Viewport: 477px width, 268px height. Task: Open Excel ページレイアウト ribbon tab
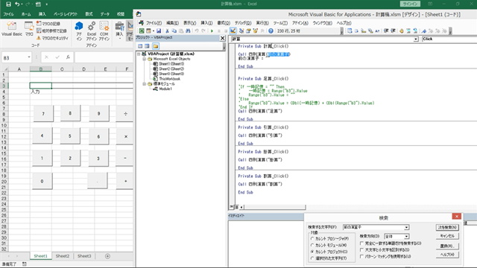[66, 14]
